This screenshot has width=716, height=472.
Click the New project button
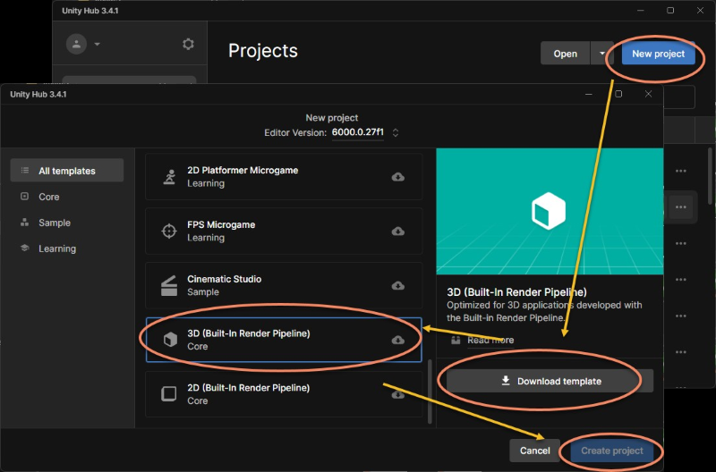tap(658, 54)
